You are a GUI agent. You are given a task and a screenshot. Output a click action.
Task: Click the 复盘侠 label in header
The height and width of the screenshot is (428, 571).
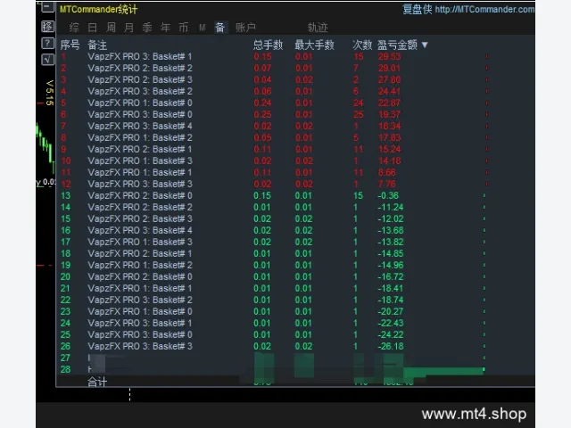pos(418,9)
